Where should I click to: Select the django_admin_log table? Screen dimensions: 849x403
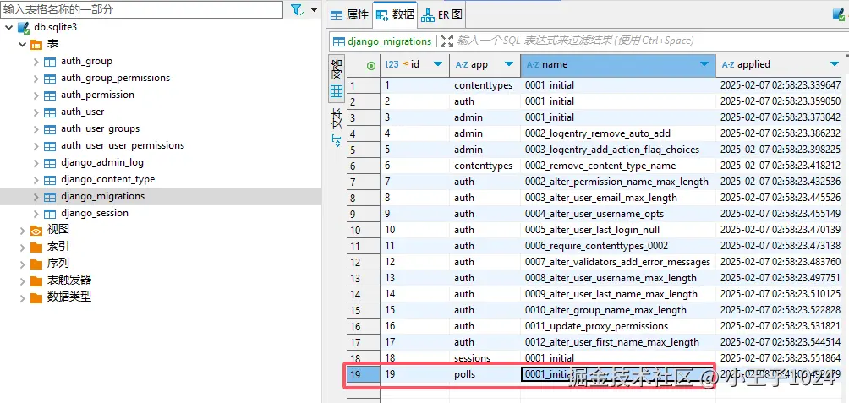coord(102,162)
